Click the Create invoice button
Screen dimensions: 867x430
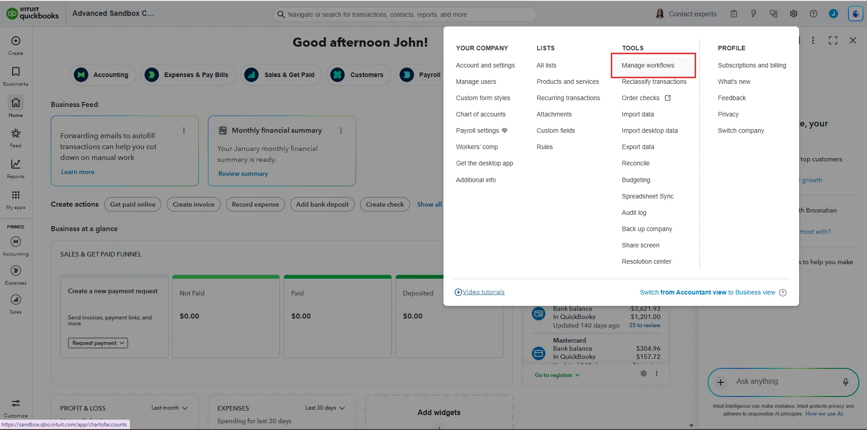pos(193,204)
